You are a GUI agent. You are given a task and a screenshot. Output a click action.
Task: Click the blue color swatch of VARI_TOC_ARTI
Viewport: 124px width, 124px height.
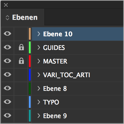30,75
